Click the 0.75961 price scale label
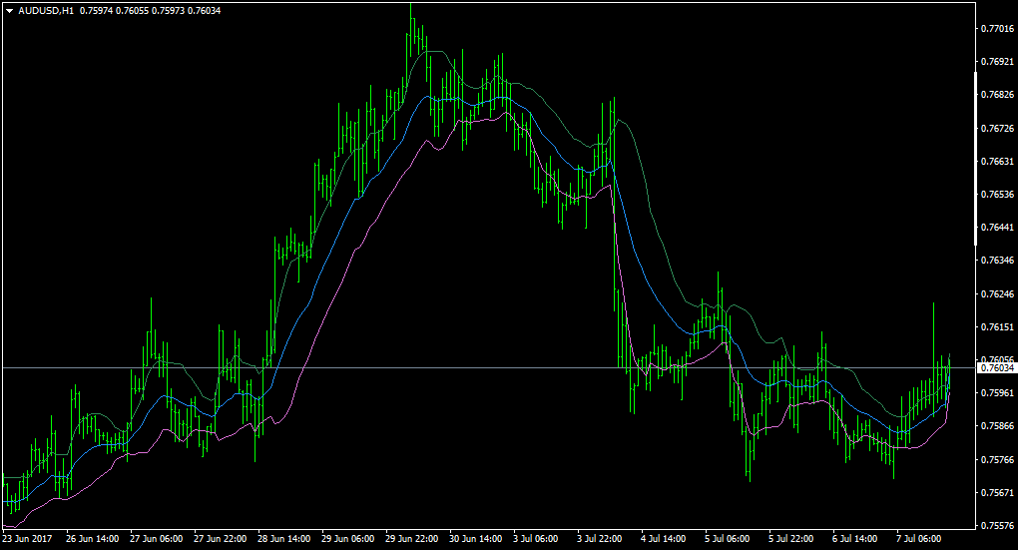1018x550 pixels. click(x=997, y=393)
